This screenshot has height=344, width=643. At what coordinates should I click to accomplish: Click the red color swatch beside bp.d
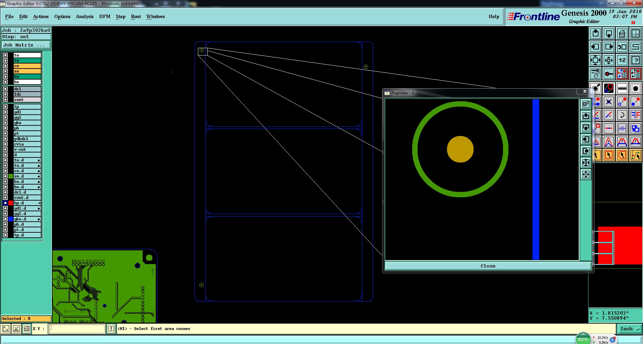tap(11, 203)
